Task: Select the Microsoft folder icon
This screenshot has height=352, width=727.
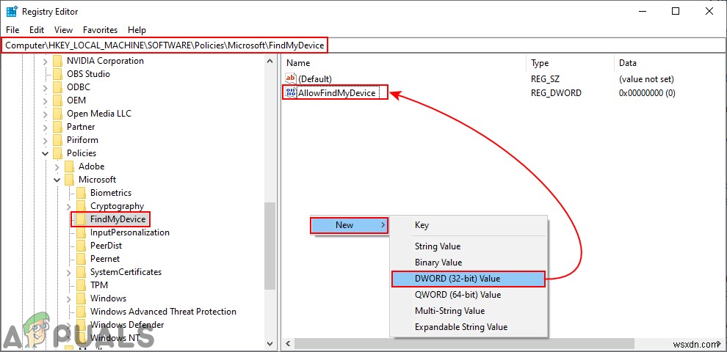Action: (x=69, y=180)
